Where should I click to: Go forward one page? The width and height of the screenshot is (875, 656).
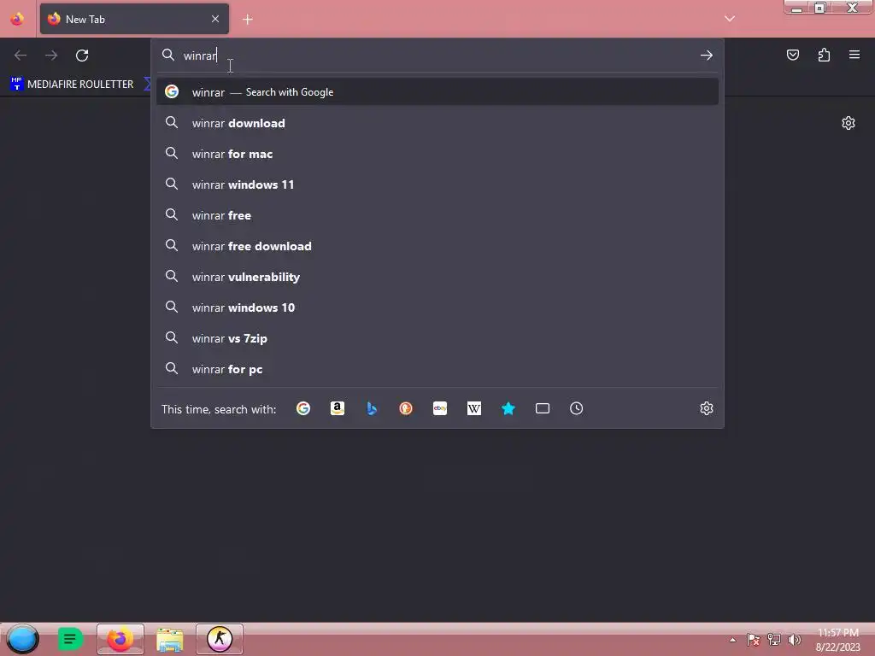click(x=51, y=56)
